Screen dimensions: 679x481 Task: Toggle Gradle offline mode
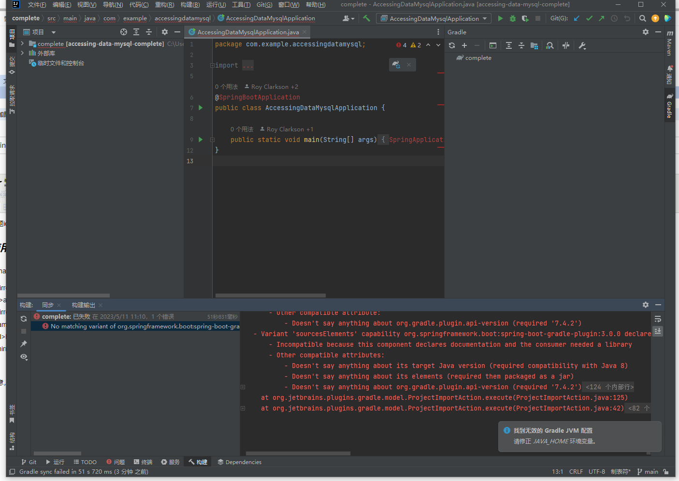(x=566, y=45)
